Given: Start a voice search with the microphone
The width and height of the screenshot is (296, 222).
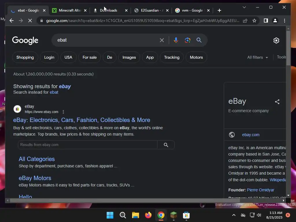Looking at the screenshot, I should pyautogui.click(x=176, y=40).
